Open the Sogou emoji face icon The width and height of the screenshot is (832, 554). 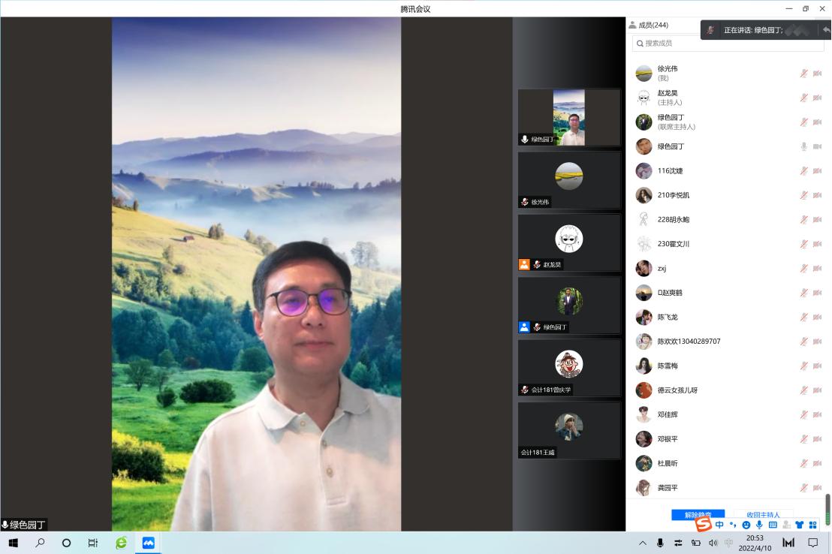(x=746, y=525)
